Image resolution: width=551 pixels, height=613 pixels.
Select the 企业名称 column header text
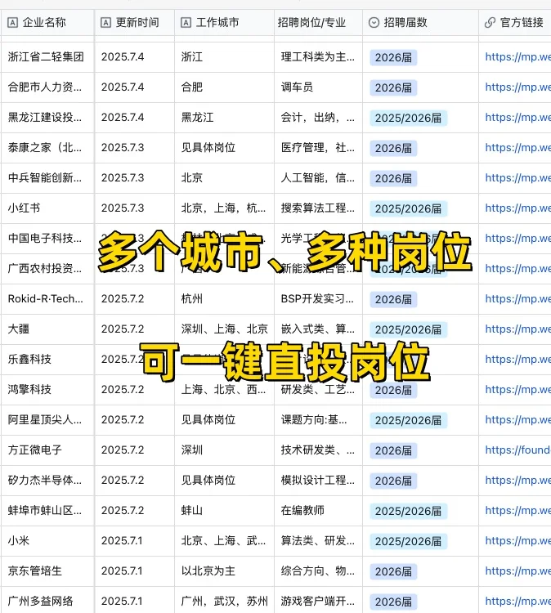click(44, 23)
